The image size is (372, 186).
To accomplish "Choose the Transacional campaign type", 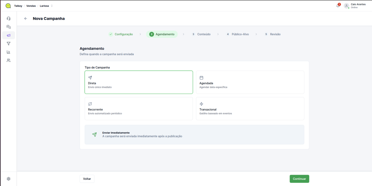I will point(250,108).
